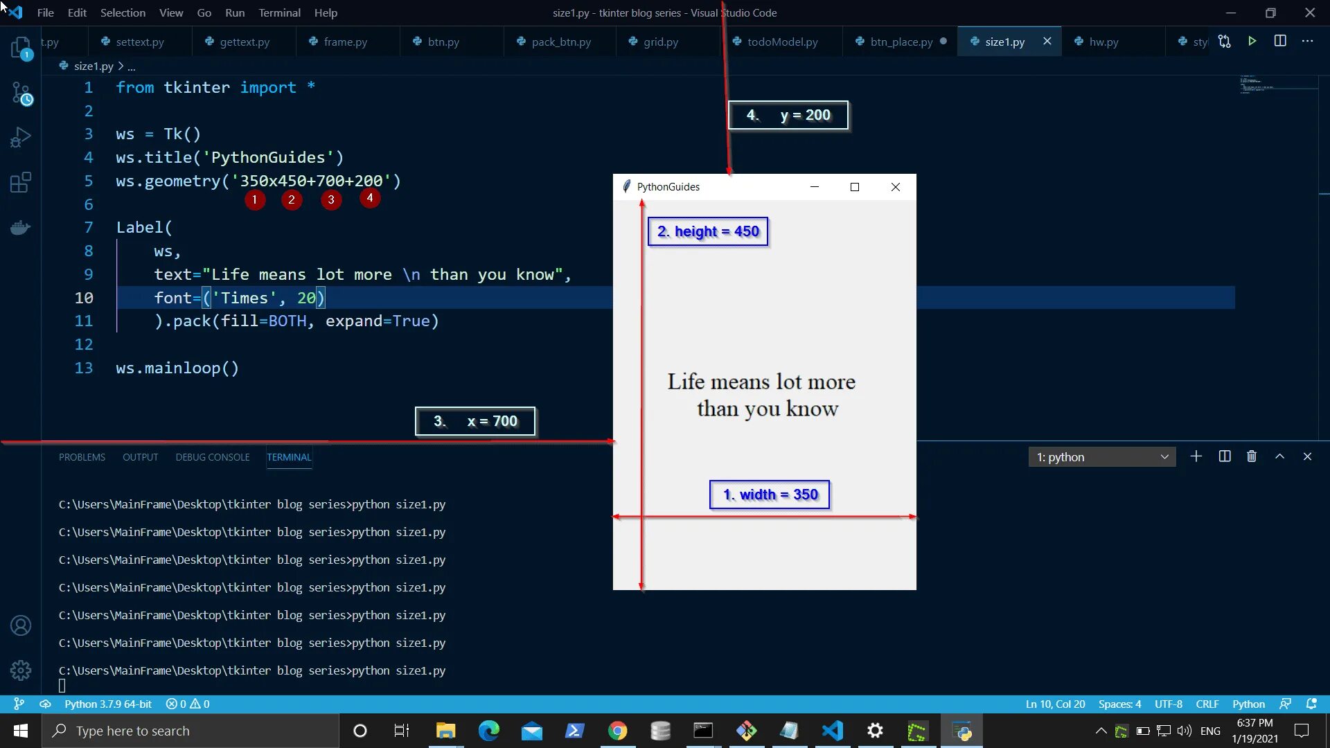
Task: Click the Windows taskbar search box
Action: (x=190, y=731)
